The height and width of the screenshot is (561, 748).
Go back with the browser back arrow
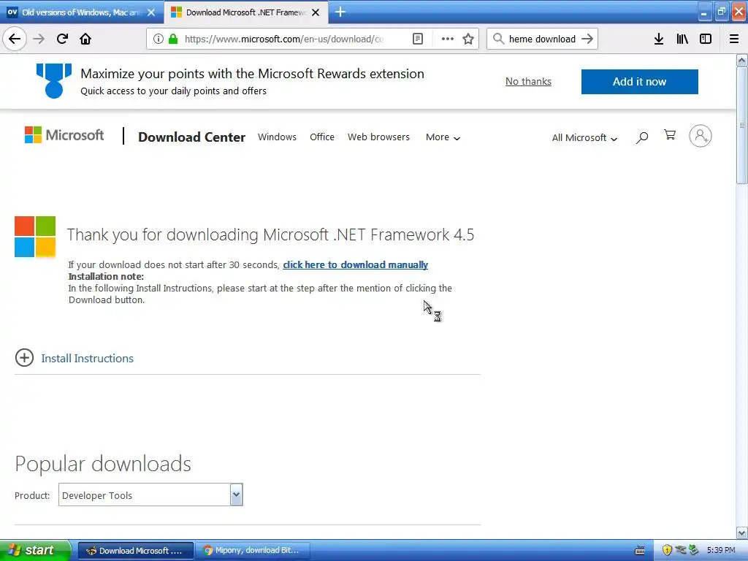[15, 39]
